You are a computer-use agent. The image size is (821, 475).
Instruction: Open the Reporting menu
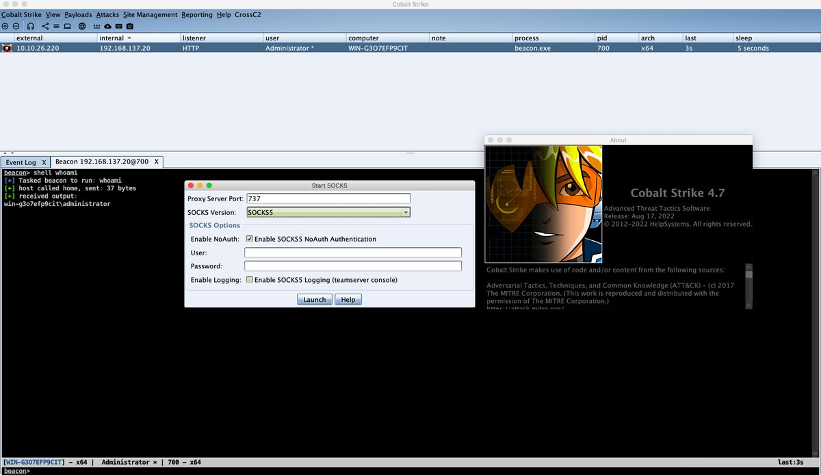197,14
